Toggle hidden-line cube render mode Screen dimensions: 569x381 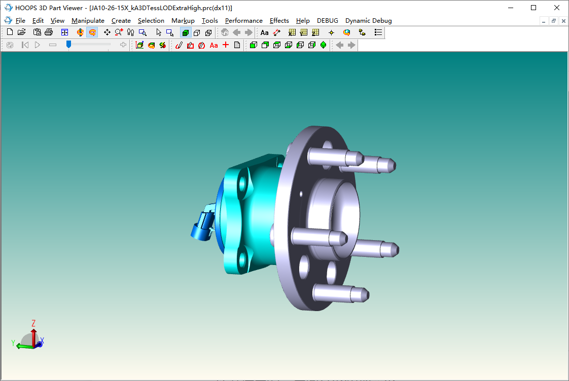click(x=197, y=32)
